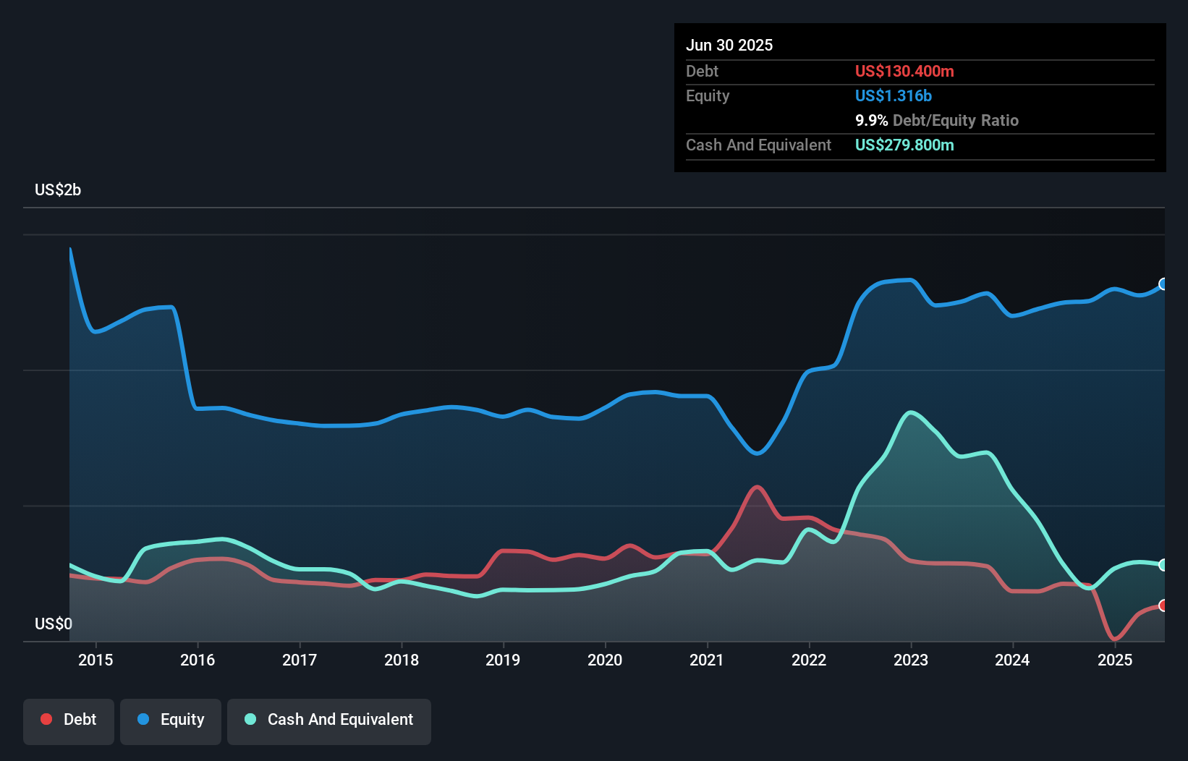Click the US$130.400m debt value
This screenshot has width=1188, height=761.
[904, 72]
